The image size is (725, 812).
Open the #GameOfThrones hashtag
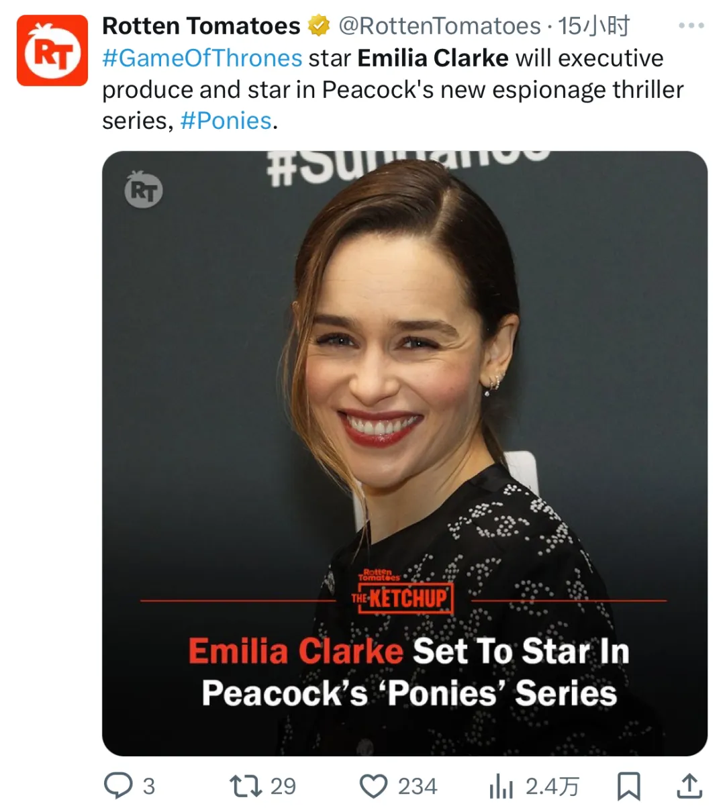[202, 58]
